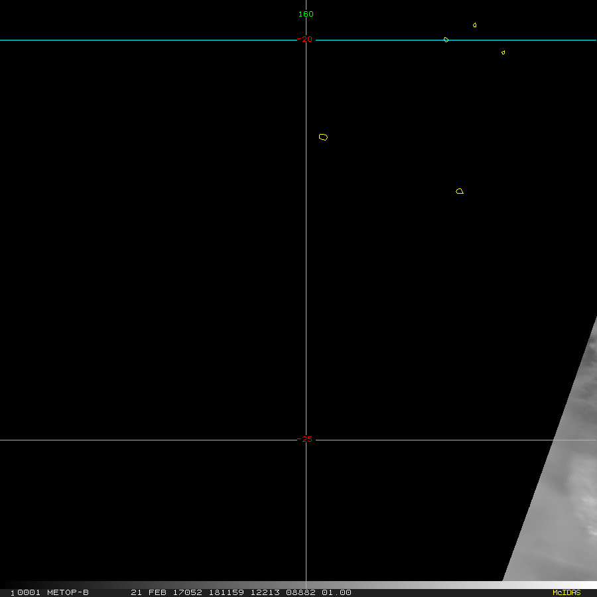The image size is (597, 597).
Task: Click the yellow island outline on the cyan line
Action: 446,40
